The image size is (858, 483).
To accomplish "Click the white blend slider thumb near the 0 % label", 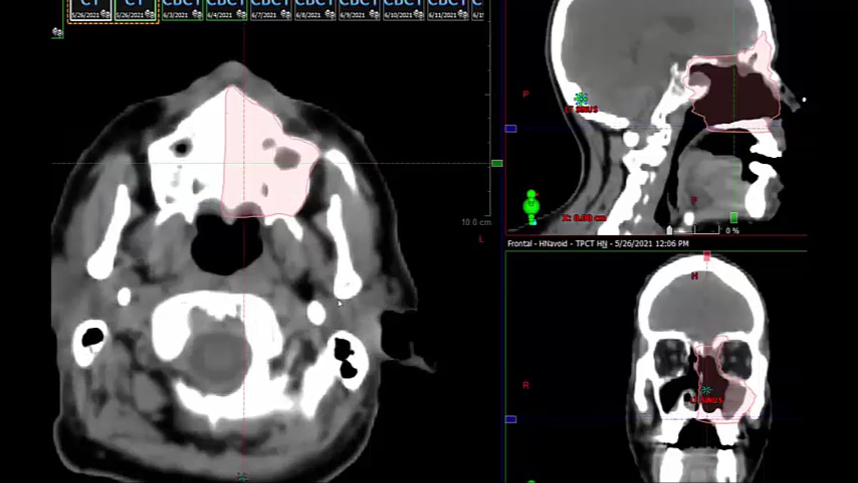I will tap(669, 229).
